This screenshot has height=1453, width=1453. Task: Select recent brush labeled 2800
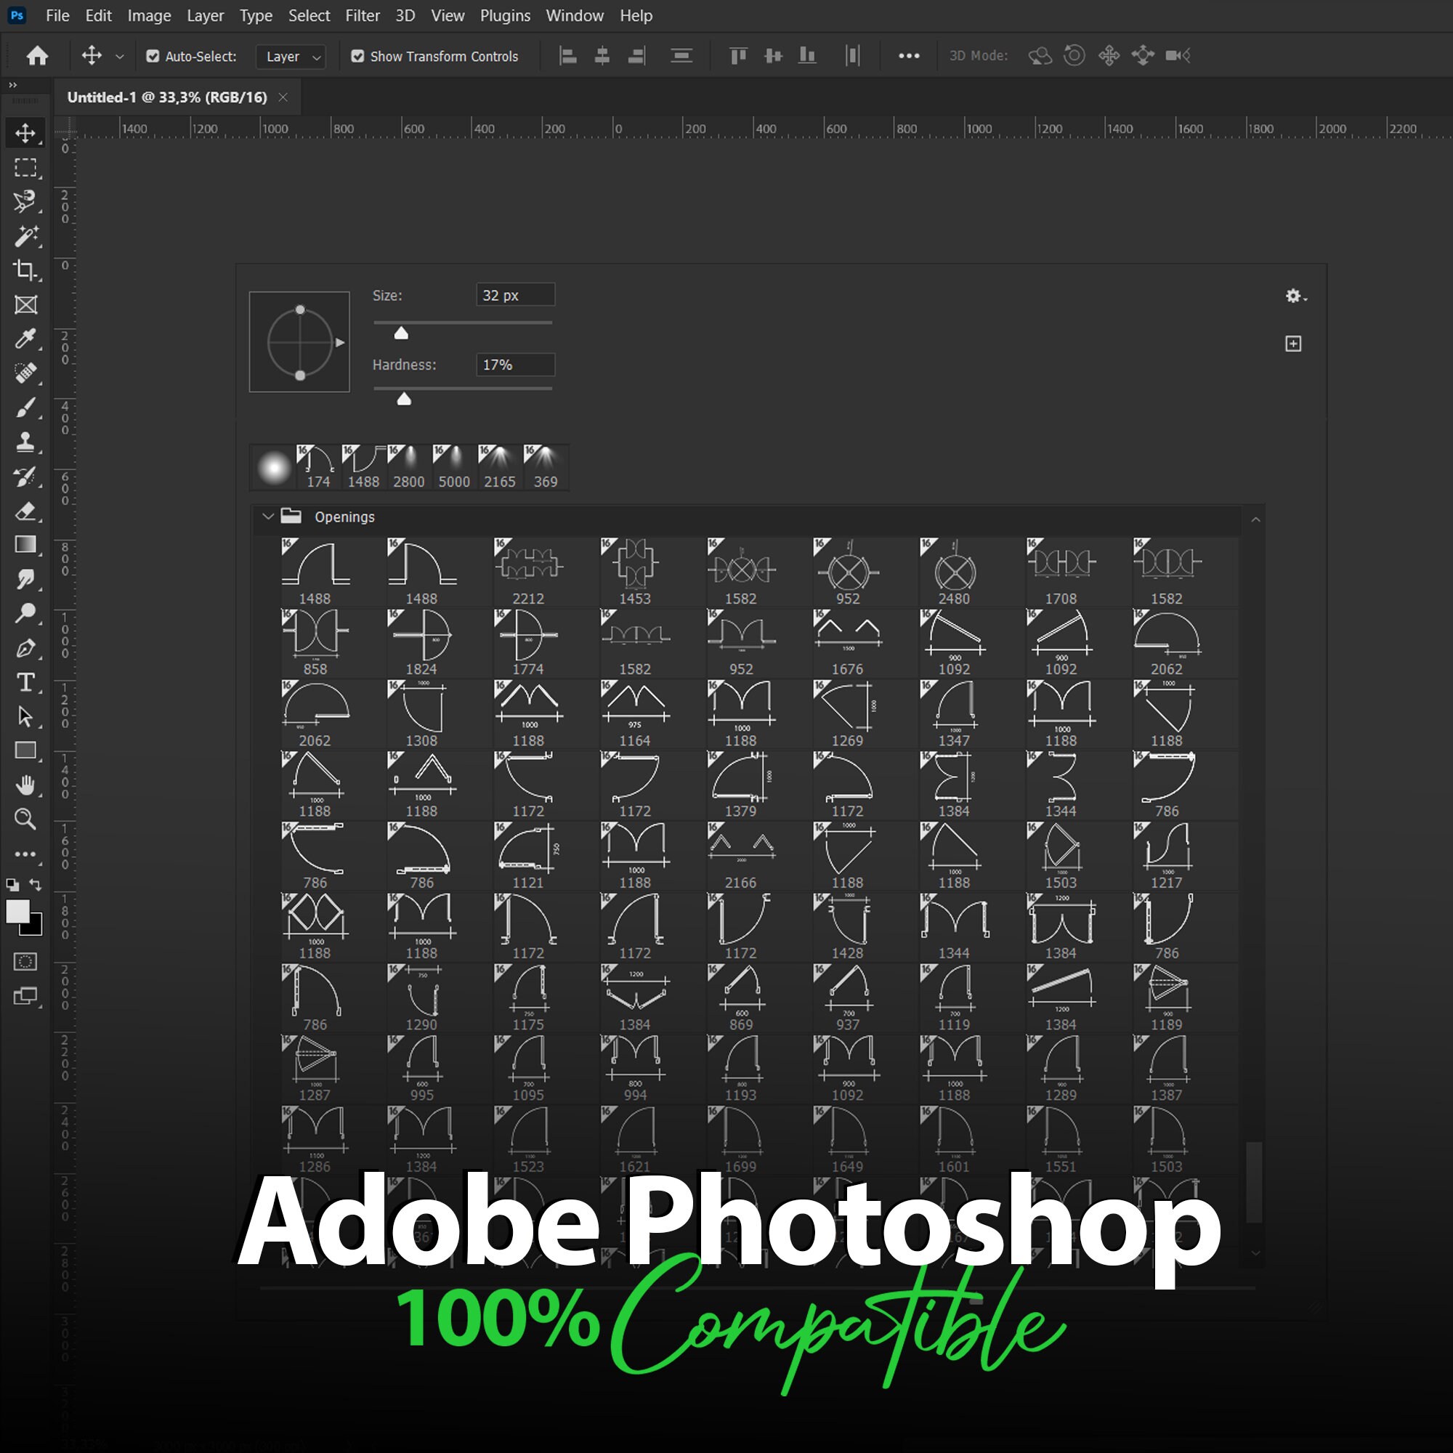pyautogui.click(x=408, y=467)
